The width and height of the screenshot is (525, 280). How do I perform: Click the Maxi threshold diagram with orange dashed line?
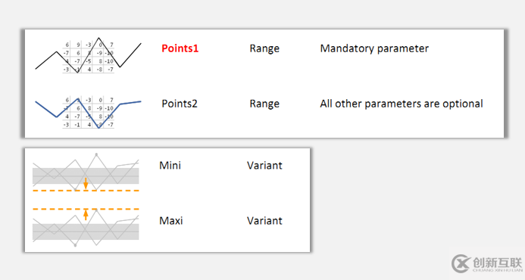[x=86, y=227]
